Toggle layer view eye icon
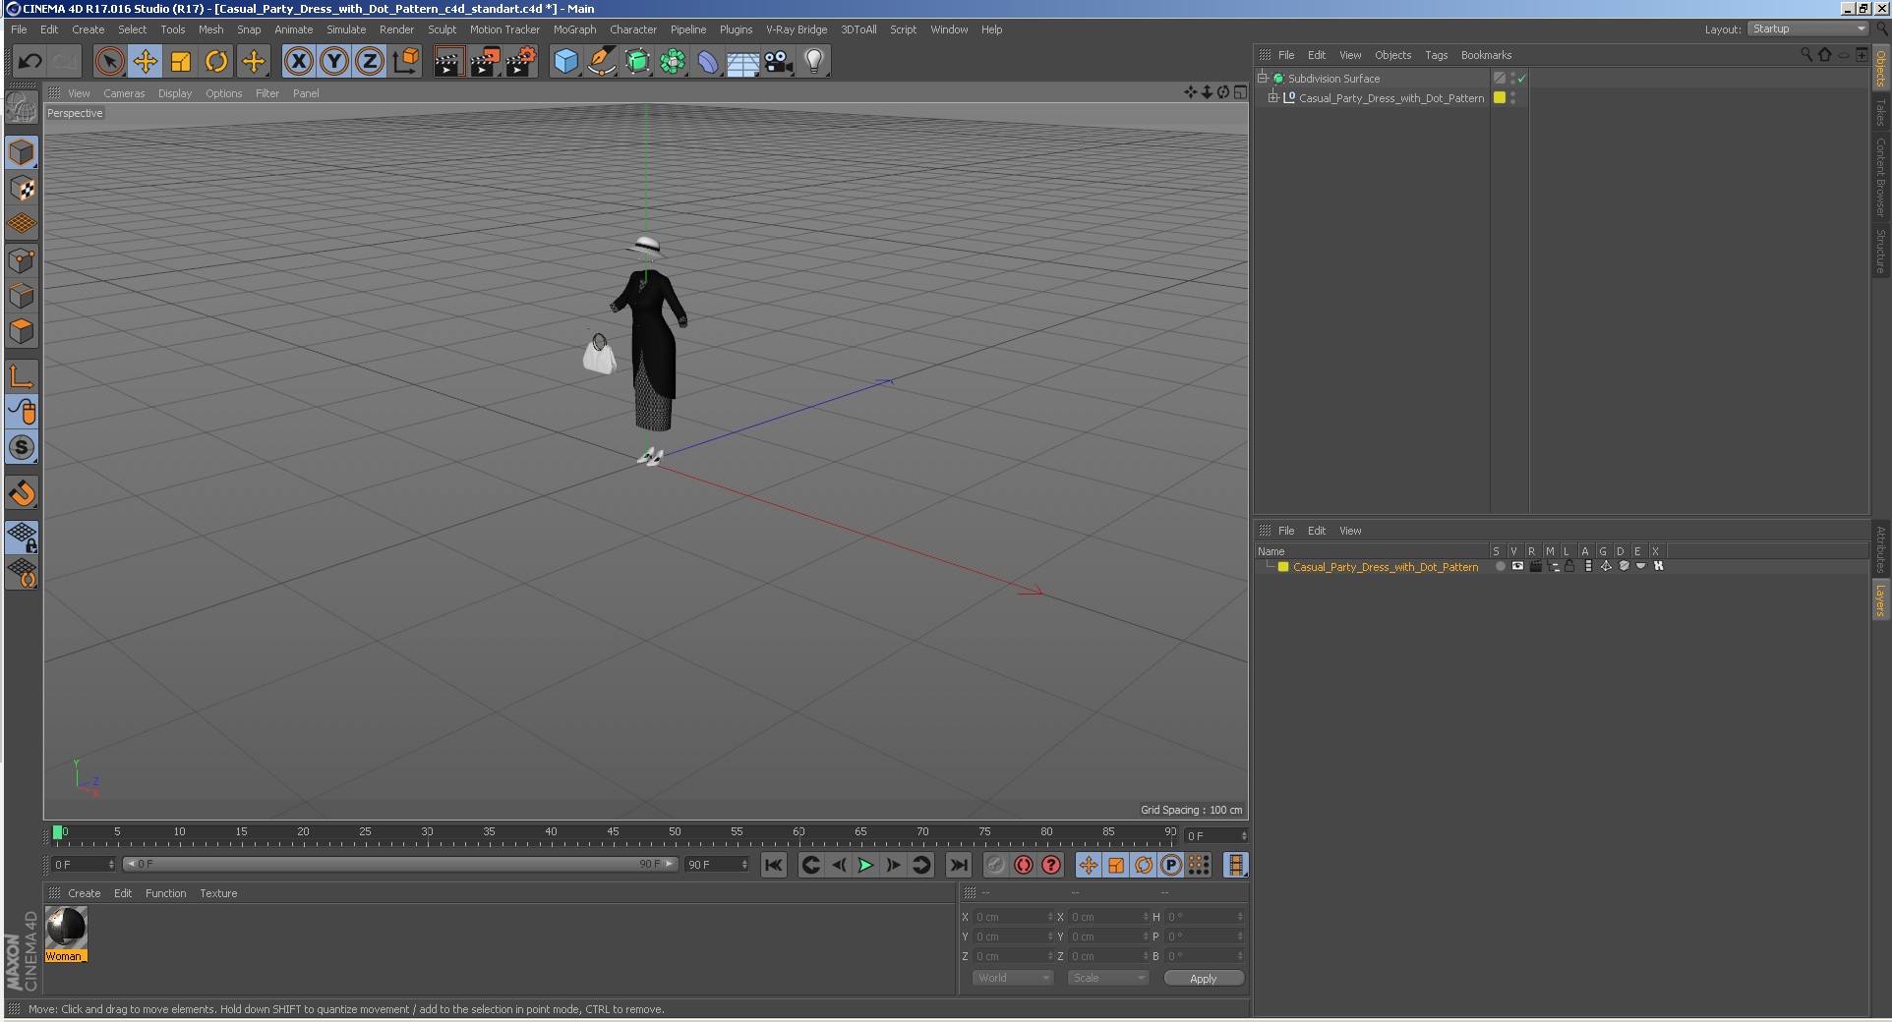The width and height of the screenshot is (1892, 1022). [1517, 566]
